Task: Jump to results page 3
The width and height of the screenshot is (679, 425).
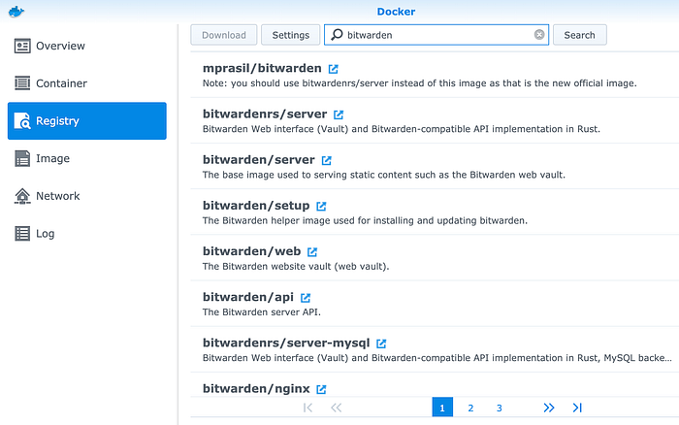Action: coord(500,408)
